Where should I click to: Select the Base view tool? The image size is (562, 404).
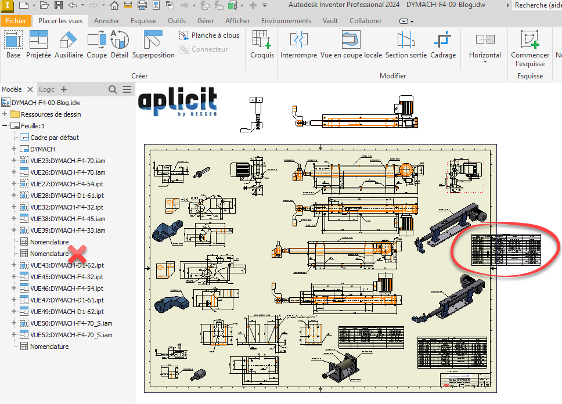click(13, 45)
